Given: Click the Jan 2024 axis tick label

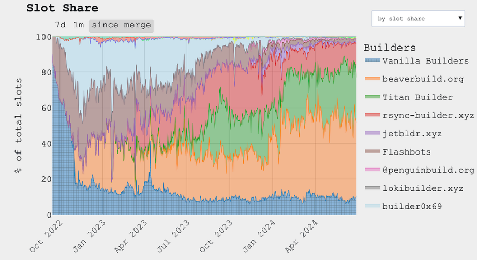Looking at the screenshot, I should [x=259, y=236].
